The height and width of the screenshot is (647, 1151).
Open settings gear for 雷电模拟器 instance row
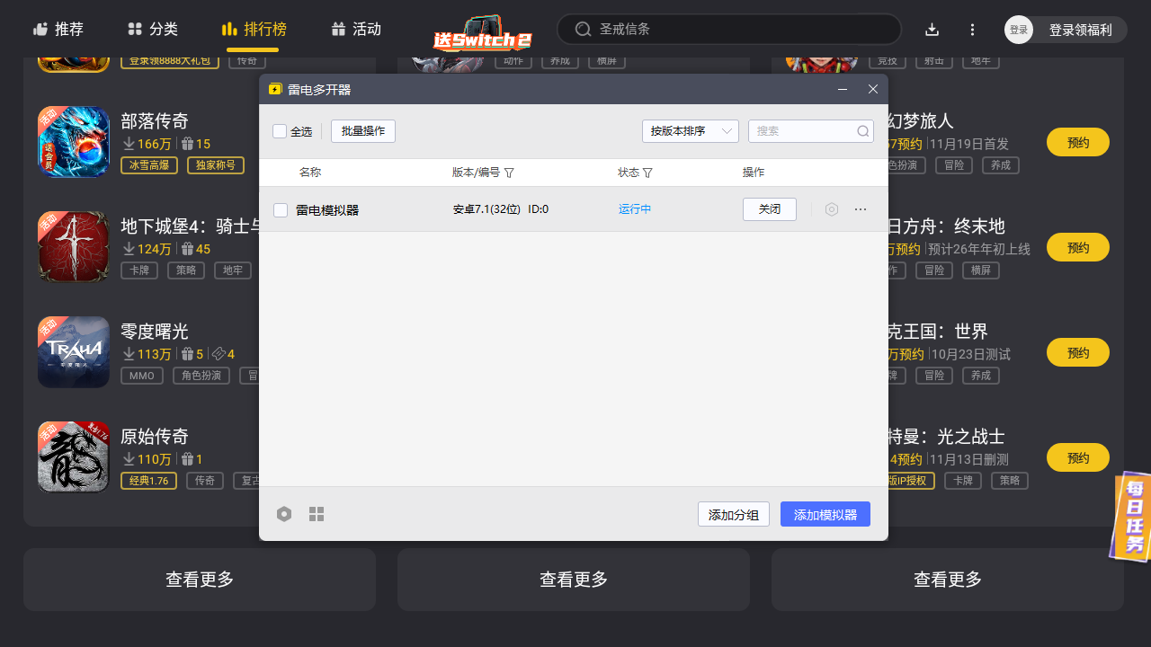tap(831, 208)
